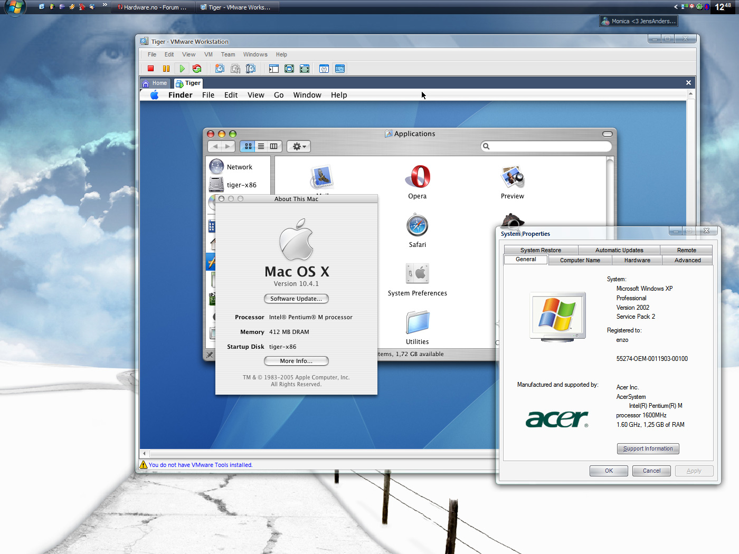
Task: Click the Windows Start orb
Action: pos(15,7)
